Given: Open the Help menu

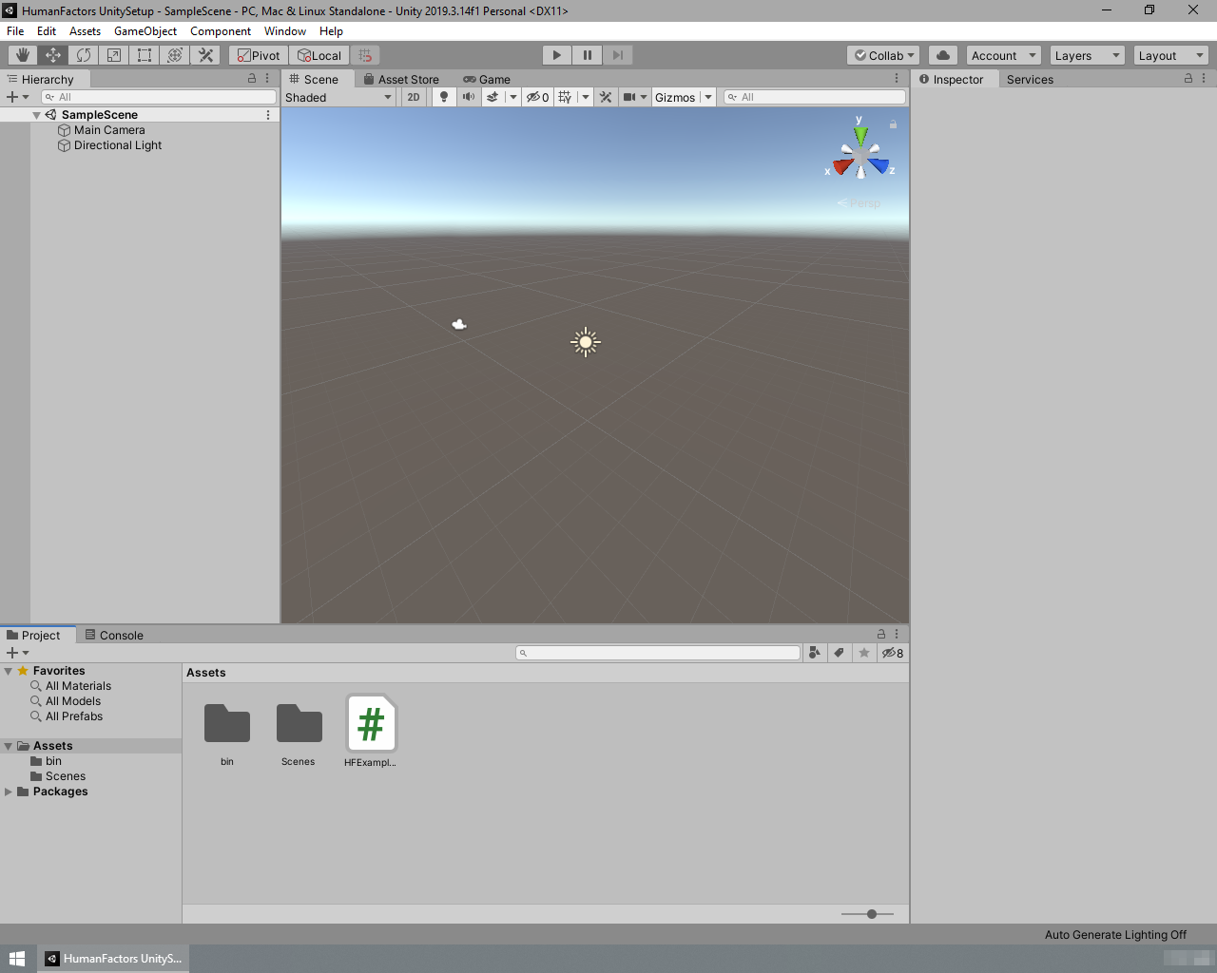Looking at the screenshot, I should [331, 31].
